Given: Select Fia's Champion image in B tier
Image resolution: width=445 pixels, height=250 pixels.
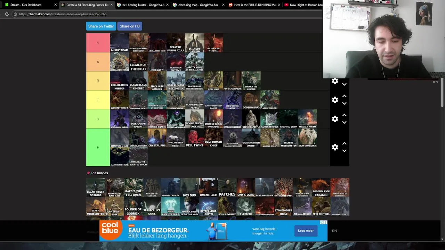Looking at the screenshot, I should point(232,81).
